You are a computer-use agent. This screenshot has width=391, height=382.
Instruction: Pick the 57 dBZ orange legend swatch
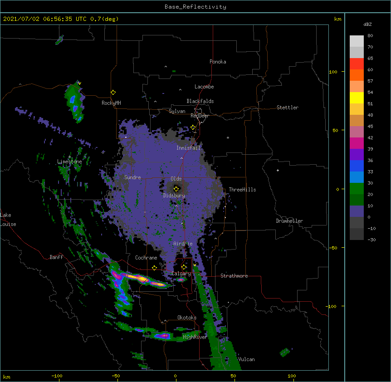(x=357, y=75)
